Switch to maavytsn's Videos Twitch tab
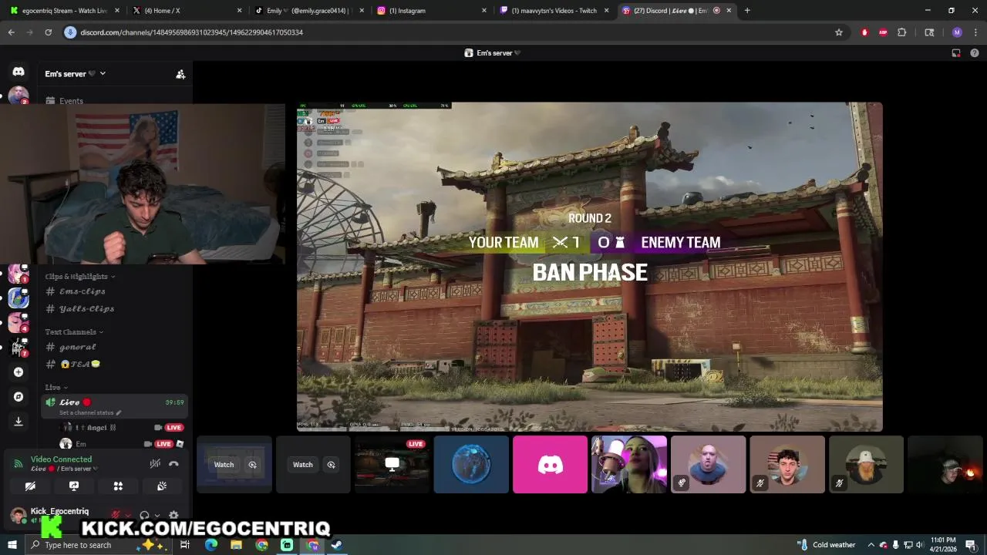Viewport: 987px width, 555px height. pos(554,11)
